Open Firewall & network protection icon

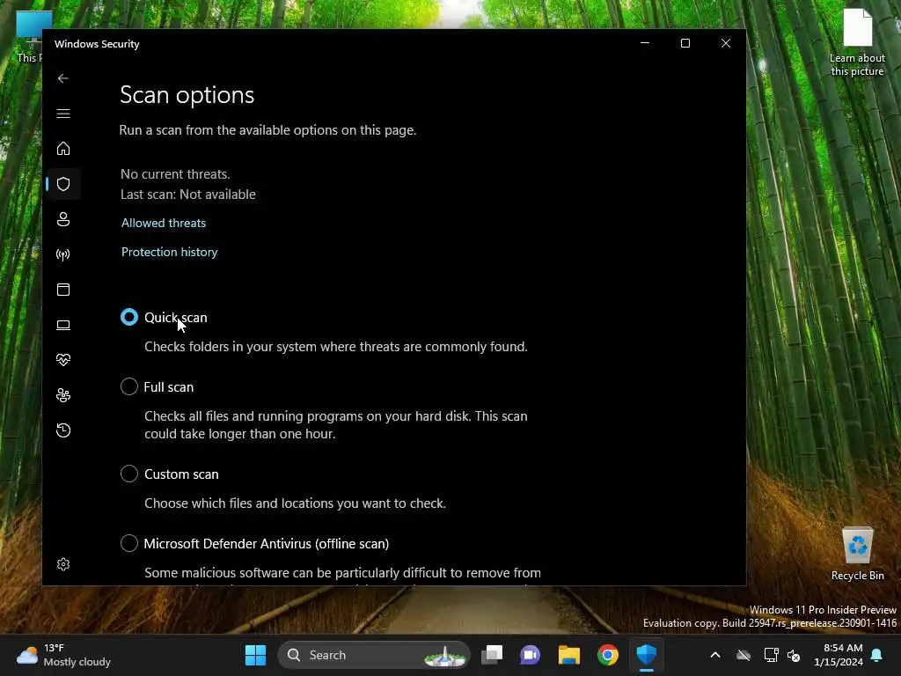pos(63,254)
